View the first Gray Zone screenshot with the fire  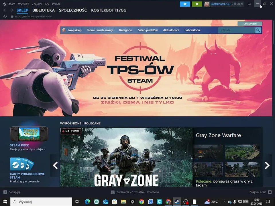tap(208, 152)
